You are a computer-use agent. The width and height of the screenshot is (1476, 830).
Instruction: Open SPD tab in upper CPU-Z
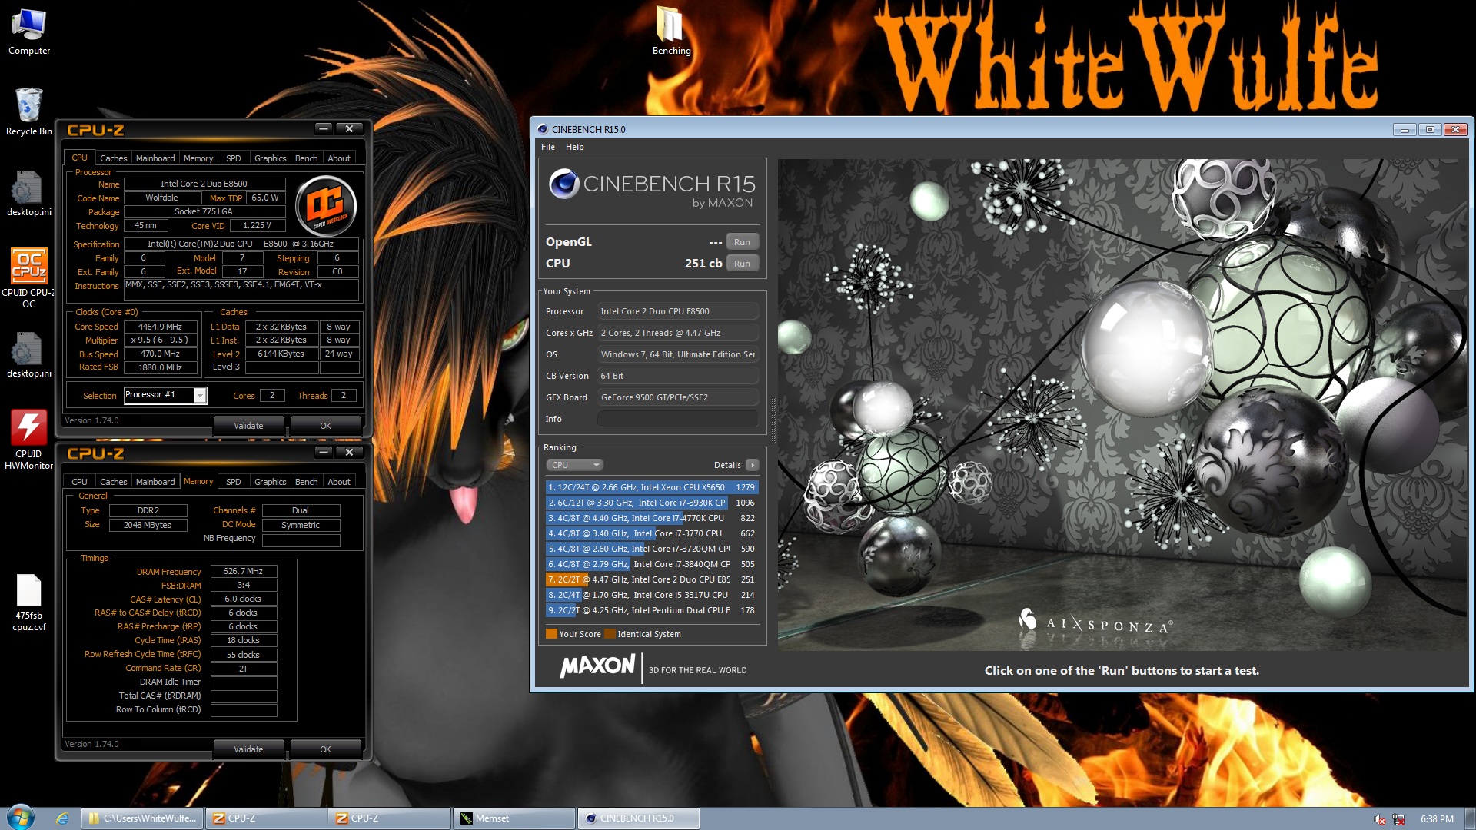(234, 158)
